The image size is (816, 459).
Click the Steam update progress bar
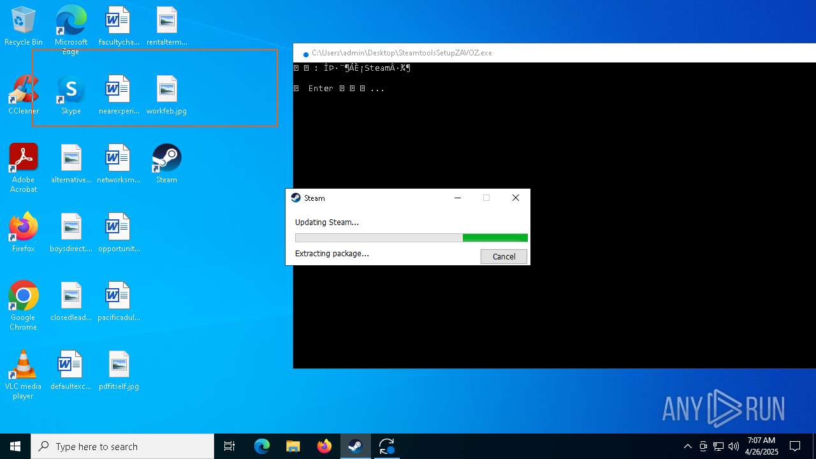(411, 238)
